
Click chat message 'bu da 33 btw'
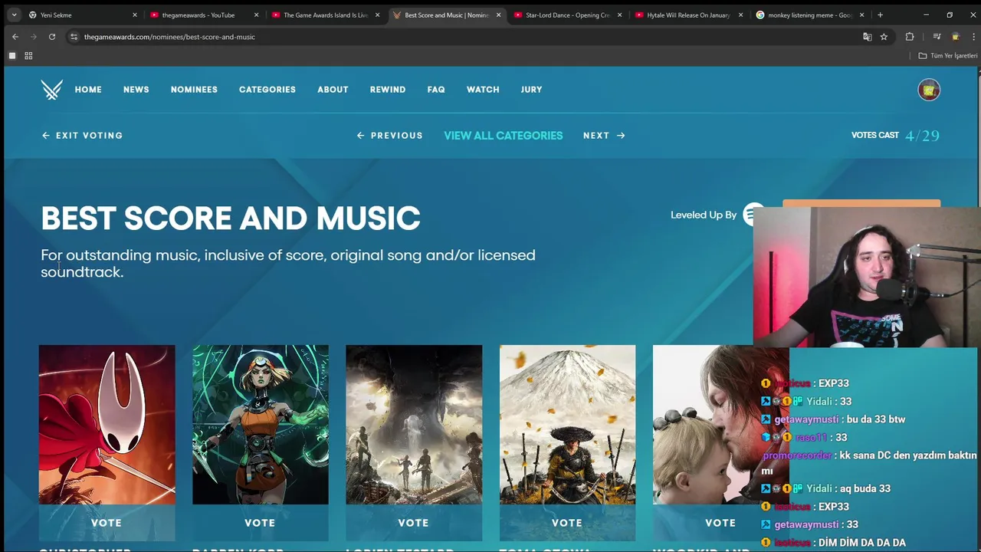pyautogui.click(x=875, y=419)
